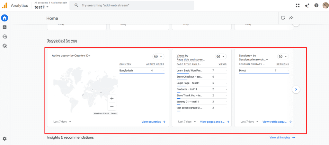This screenshot has height=145, width=329.
Task: Change Last 7 days on Sessions card
Action: pos(249,122)
